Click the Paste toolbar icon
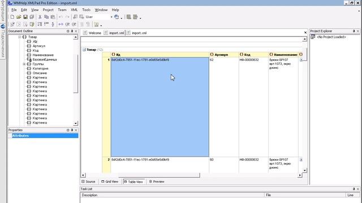This screenshot has height=203, width=362. (53, 17)
